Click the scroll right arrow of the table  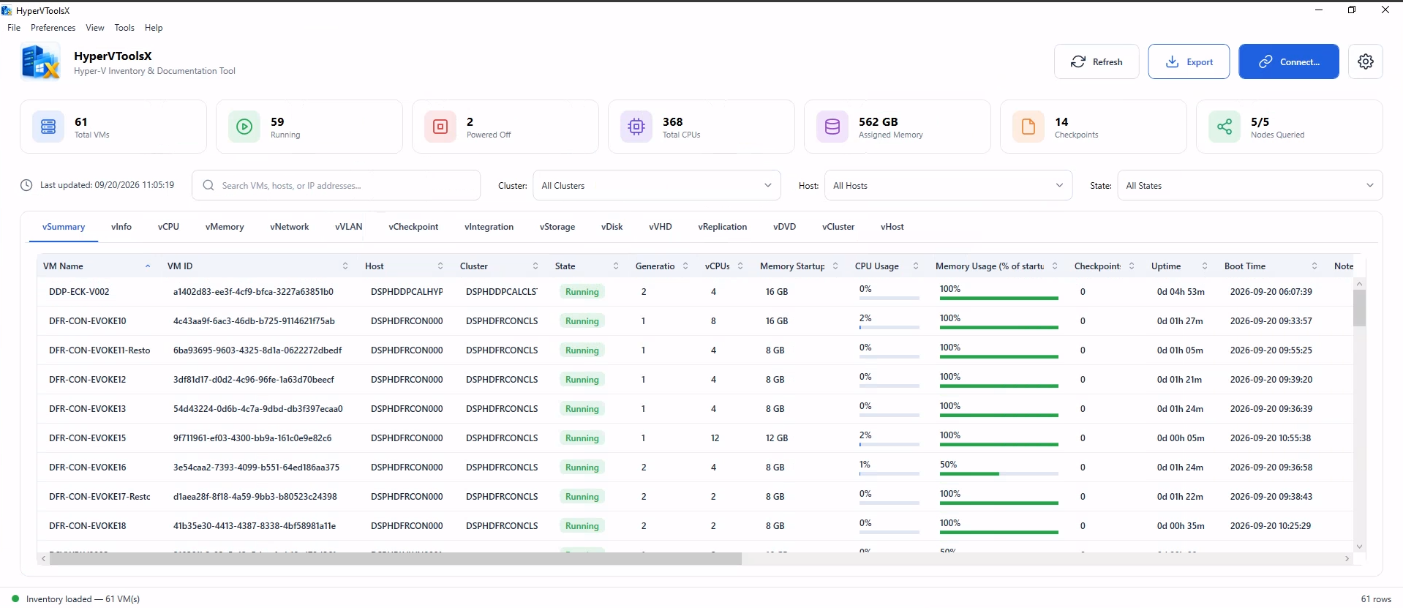pyautogui.click(x=1347, y=559)
